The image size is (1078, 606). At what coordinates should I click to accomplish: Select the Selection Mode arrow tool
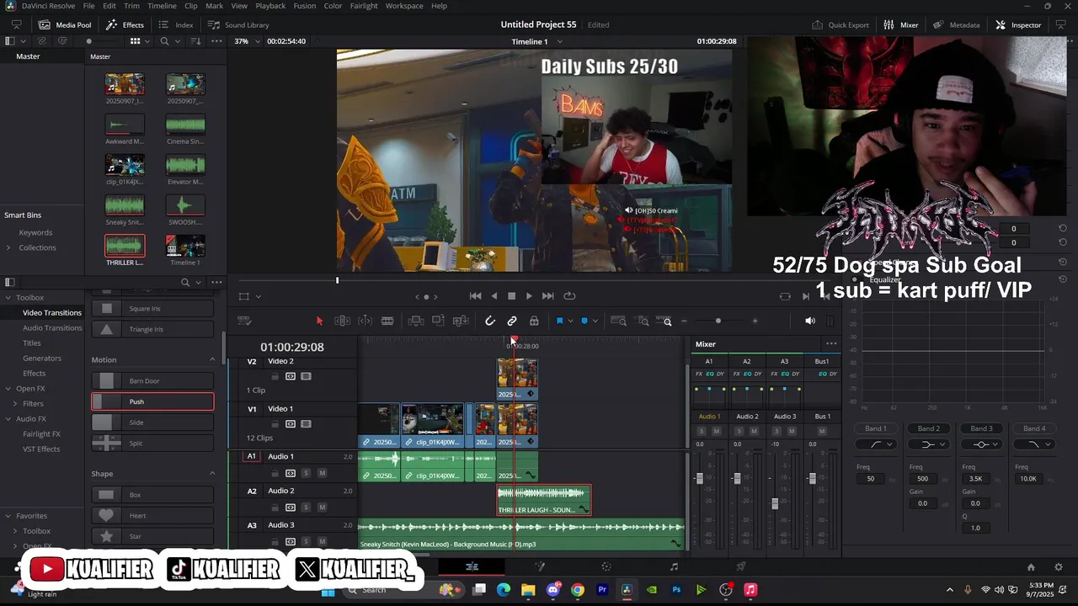[x=319, y=321]
